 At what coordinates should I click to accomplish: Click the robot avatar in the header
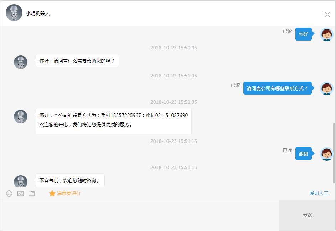(14, 13)
